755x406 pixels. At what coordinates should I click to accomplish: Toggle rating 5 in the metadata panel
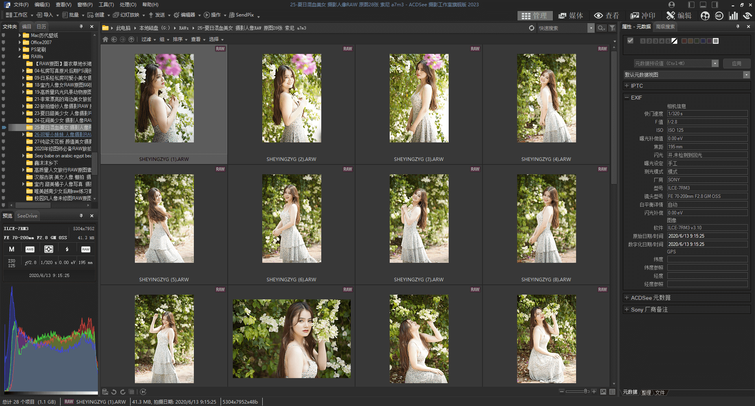click(x=668, y=41)
